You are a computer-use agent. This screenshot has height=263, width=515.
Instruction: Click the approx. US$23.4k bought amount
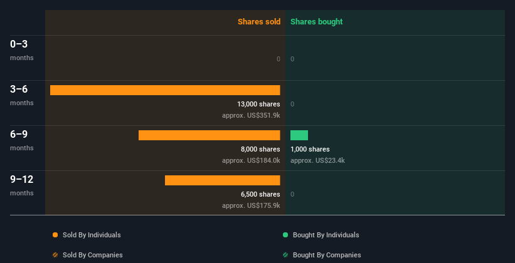coord(317,161)
